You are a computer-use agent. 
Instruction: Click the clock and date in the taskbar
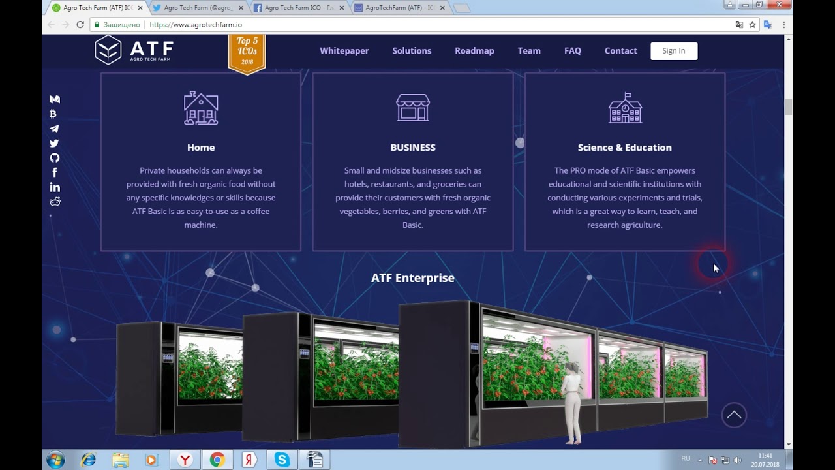[765, 460]
